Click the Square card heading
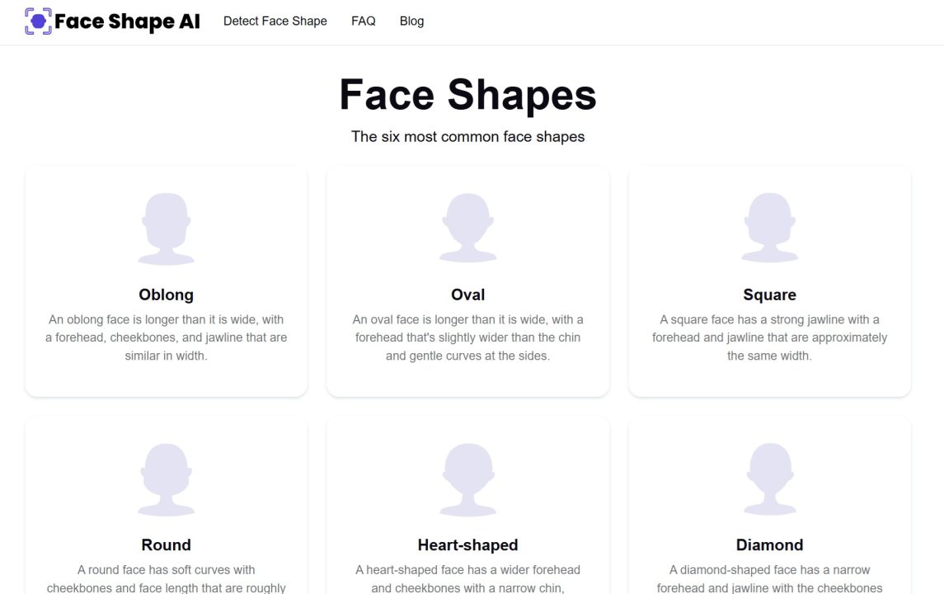The image size is (944, 594). [x=769, y=294]
